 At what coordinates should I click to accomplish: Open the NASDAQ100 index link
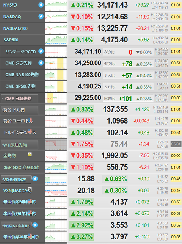pyautogui.click(x=16, y=28)
